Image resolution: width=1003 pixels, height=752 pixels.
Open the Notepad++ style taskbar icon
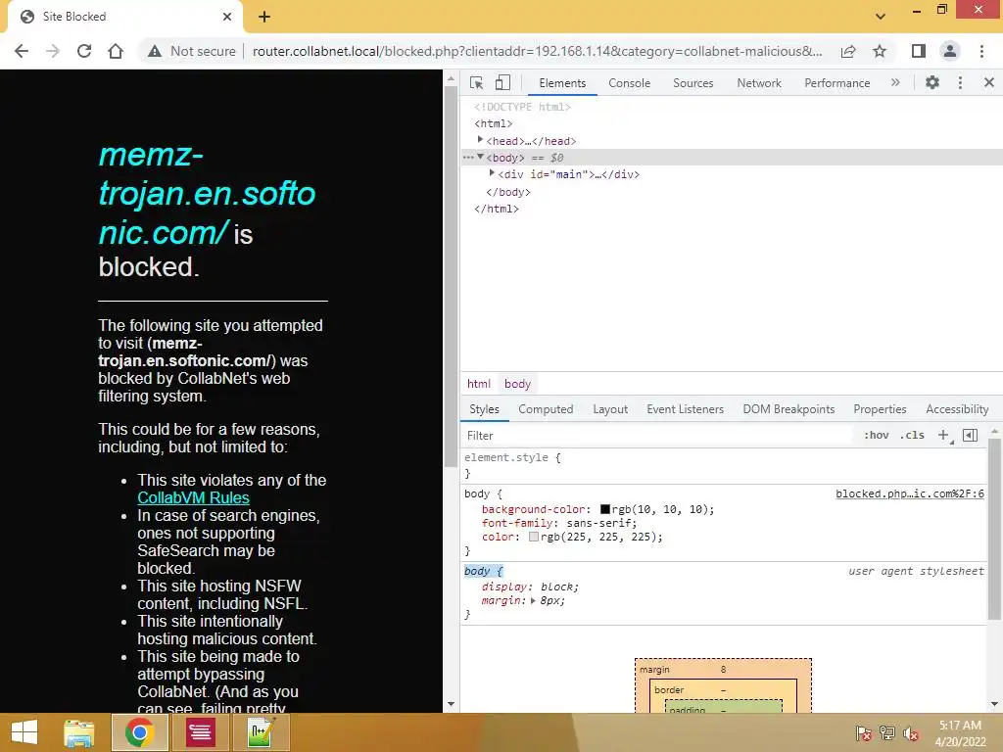261,732
